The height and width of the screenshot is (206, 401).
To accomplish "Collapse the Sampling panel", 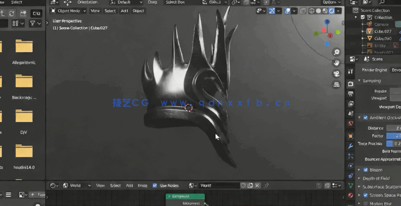I will pyautogui.click(x=360, y=81).
